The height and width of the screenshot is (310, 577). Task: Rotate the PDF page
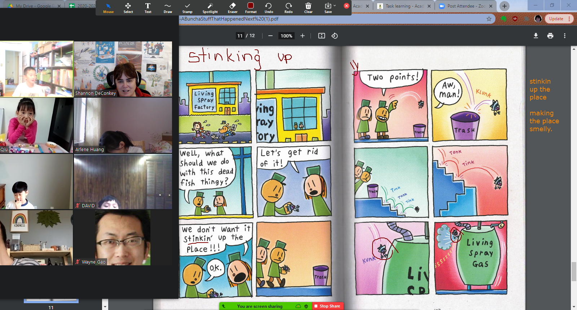(335, 36)
